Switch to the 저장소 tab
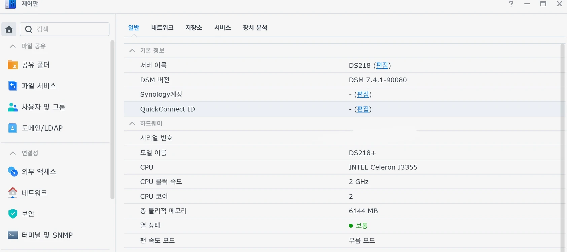This screenshot has height=252, width=567. (x=194, y=28)
